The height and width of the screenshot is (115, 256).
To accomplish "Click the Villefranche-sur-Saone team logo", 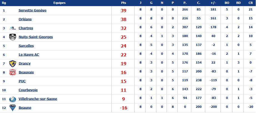I will [x=12, y=99].
